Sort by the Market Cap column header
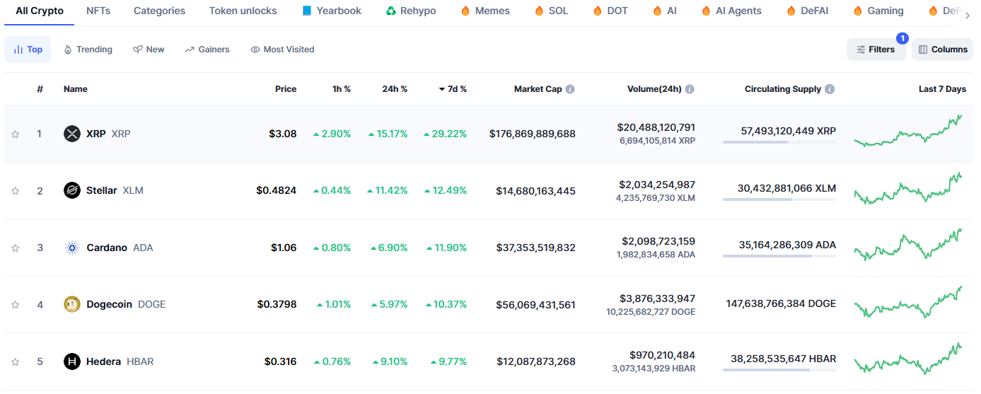 point(538,89)
